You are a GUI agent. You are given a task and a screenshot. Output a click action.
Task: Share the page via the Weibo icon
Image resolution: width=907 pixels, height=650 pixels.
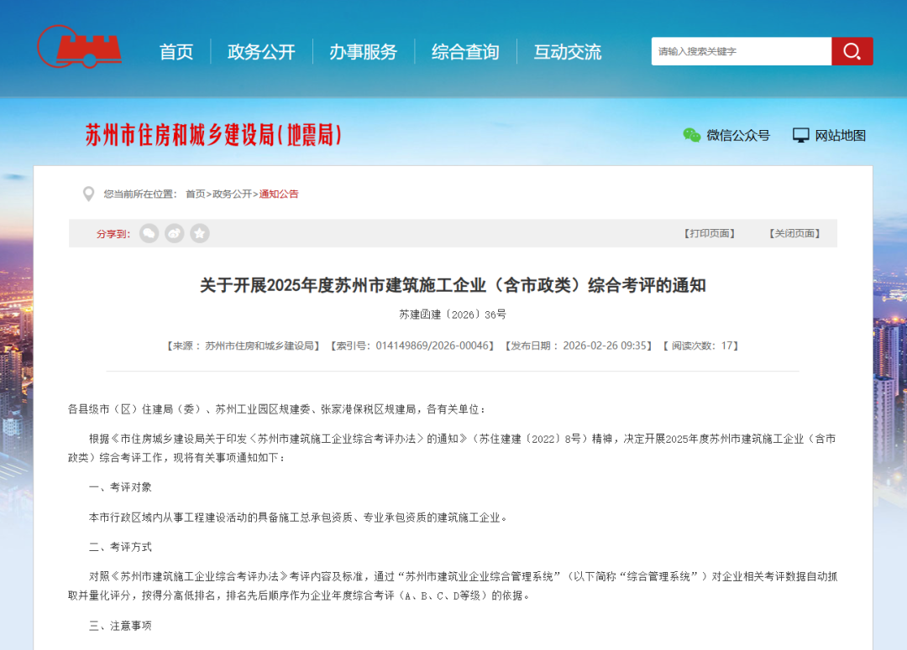[x=174, y=233]
